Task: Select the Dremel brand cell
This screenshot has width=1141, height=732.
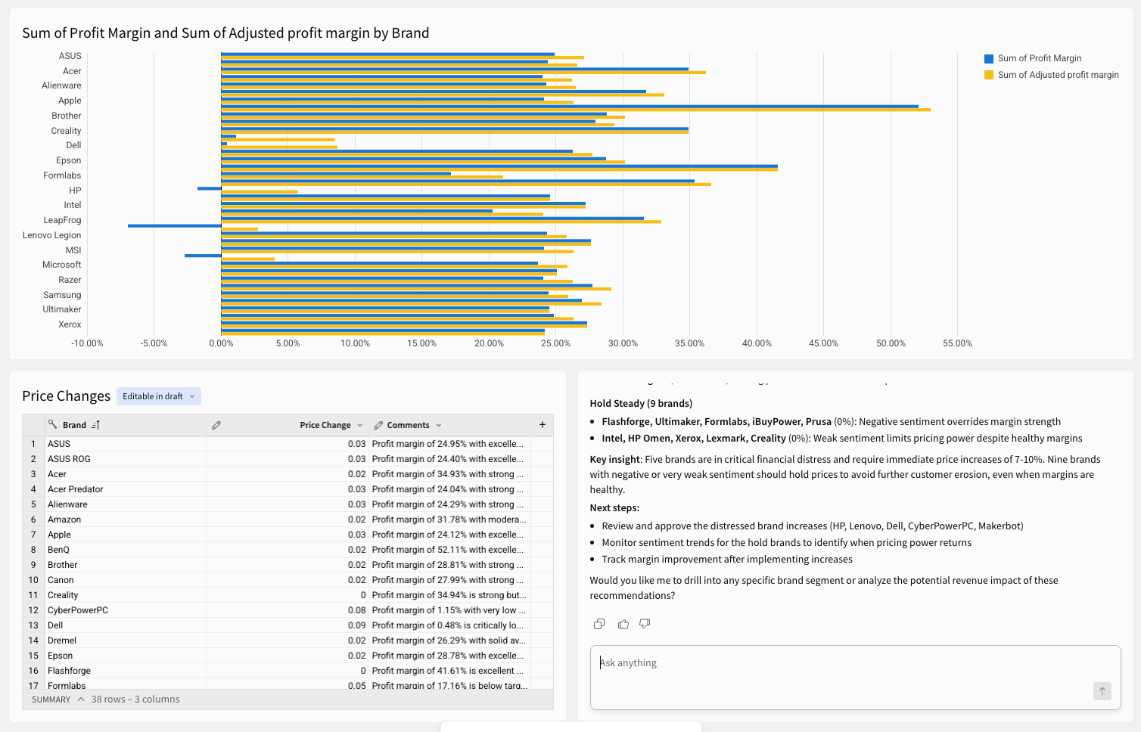Action: (126, 640)
